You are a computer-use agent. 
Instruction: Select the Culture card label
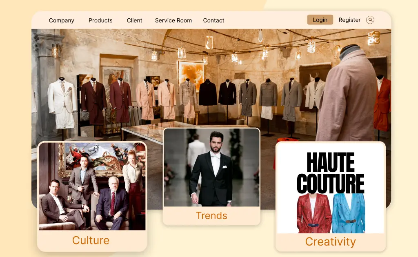[91, 240]
